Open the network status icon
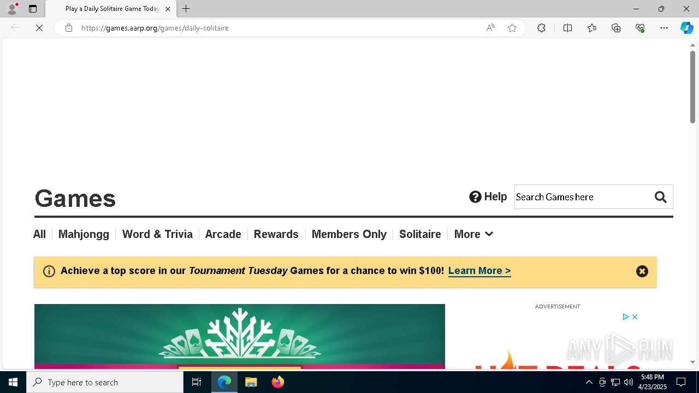 (x=615, y=382)
